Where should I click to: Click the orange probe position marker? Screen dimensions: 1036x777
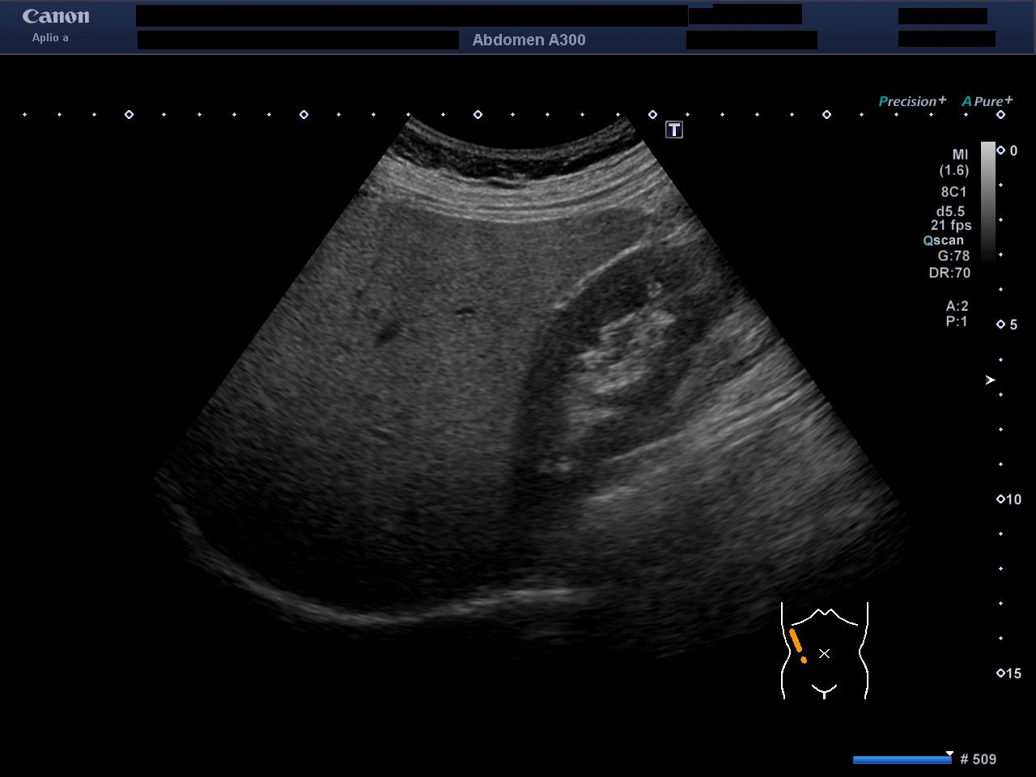tap(797, 645)
